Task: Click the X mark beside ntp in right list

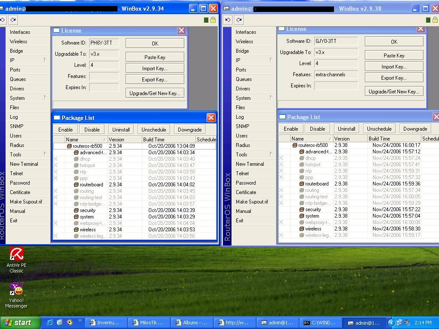Action: pos(281,171)
